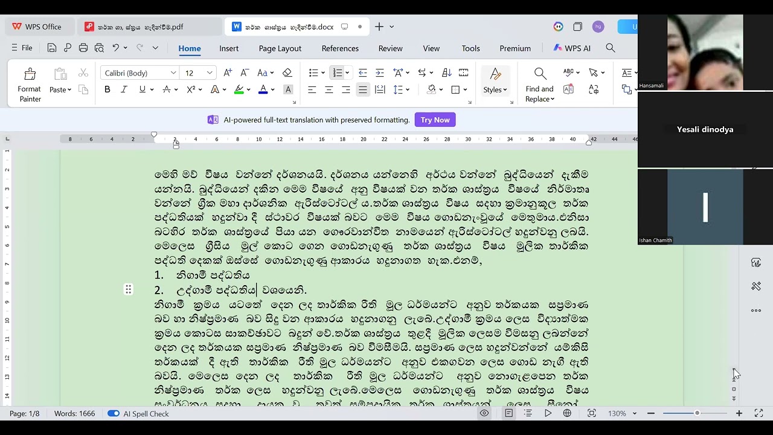Image resolution: width=773 pixels, height=435 pixels.
Task: Open the References tab
Action: pyautogui.click(x=340, y=48)
